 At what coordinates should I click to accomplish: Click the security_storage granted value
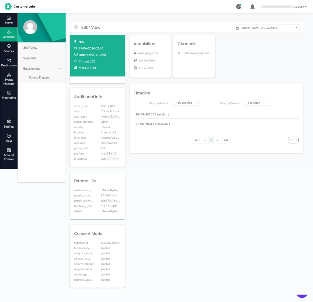click(105, 264)
